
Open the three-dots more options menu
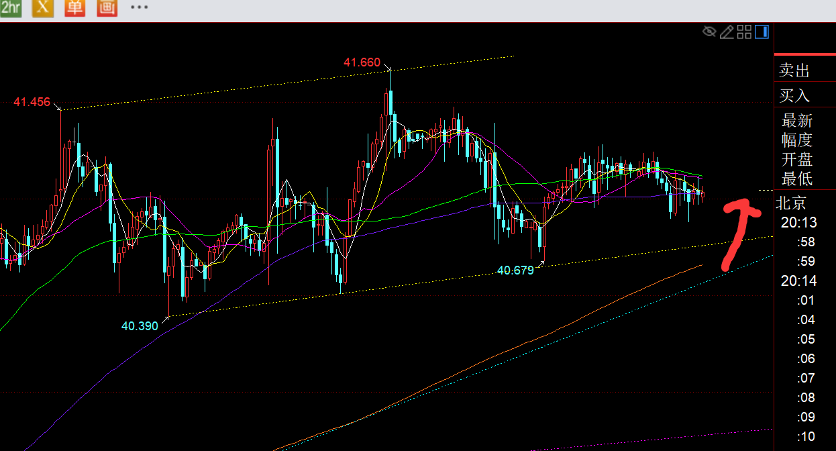[x=139, y=7]
